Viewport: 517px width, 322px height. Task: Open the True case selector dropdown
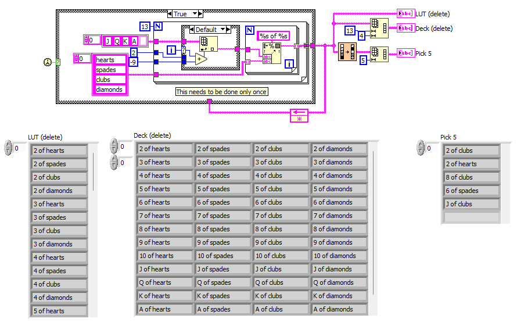pos(195,13)
